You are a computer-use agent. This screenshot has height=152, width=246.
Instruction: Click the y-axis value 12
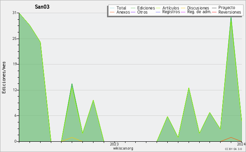(14, 90)
